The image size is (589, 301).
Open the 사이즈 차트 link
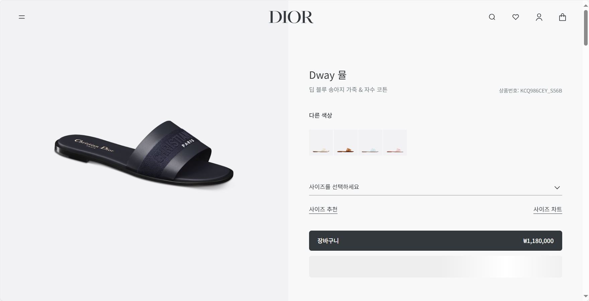click(548, 209)
